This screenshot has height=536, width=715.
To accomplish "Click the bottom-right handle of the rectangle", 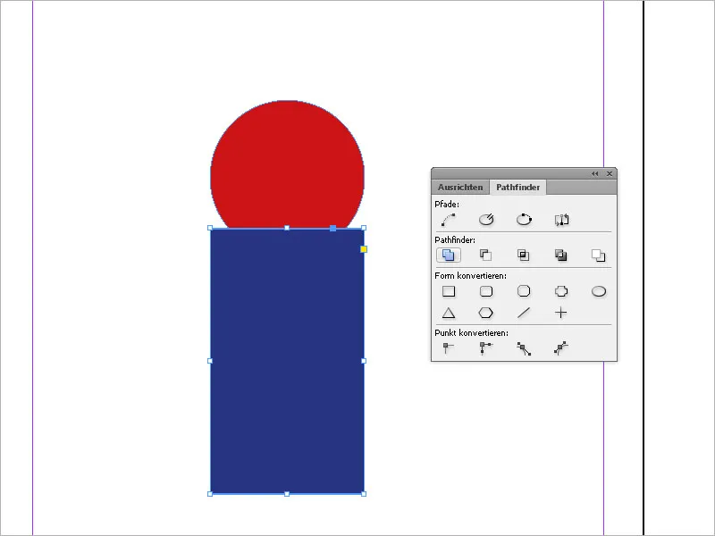I will (364, 494).
